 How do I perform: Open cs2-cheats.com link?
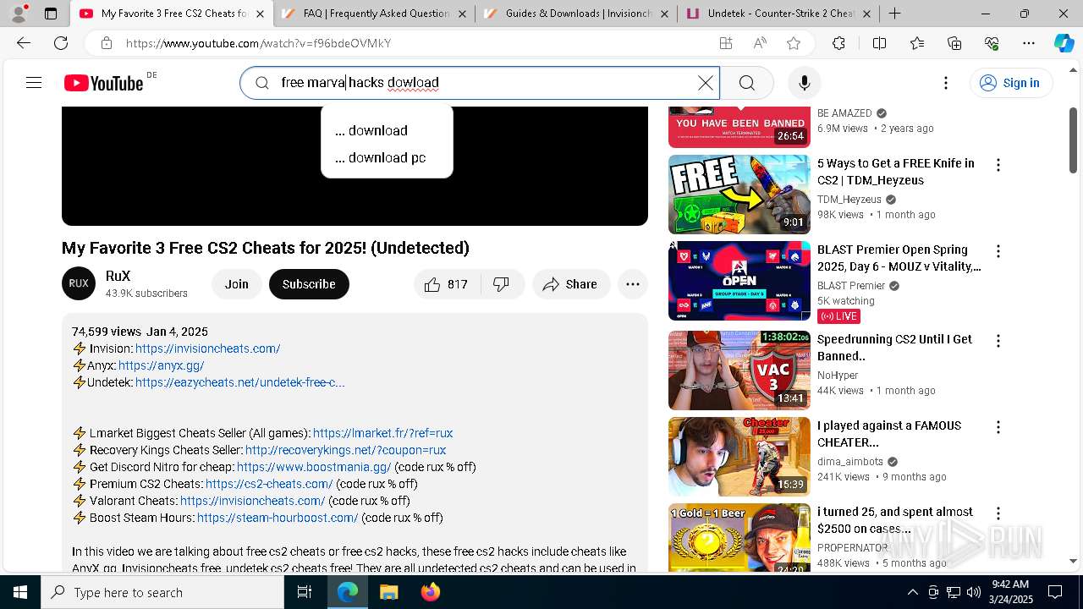269,484
